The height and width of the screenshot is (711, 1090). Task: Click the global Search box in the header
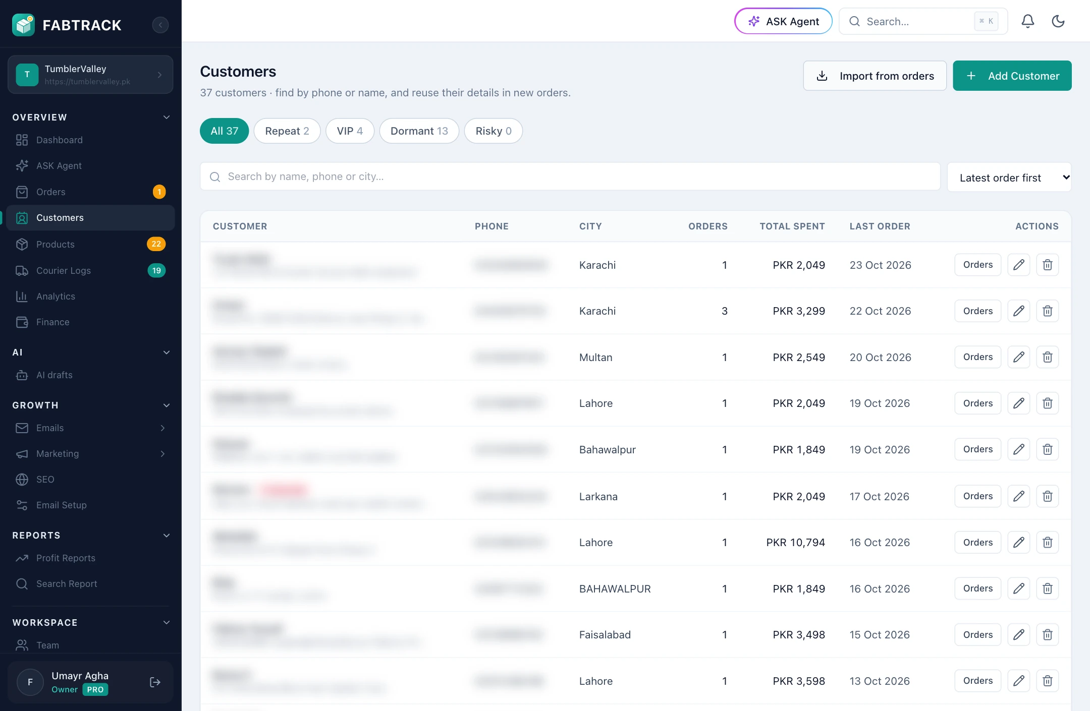[x=923, y=21]
